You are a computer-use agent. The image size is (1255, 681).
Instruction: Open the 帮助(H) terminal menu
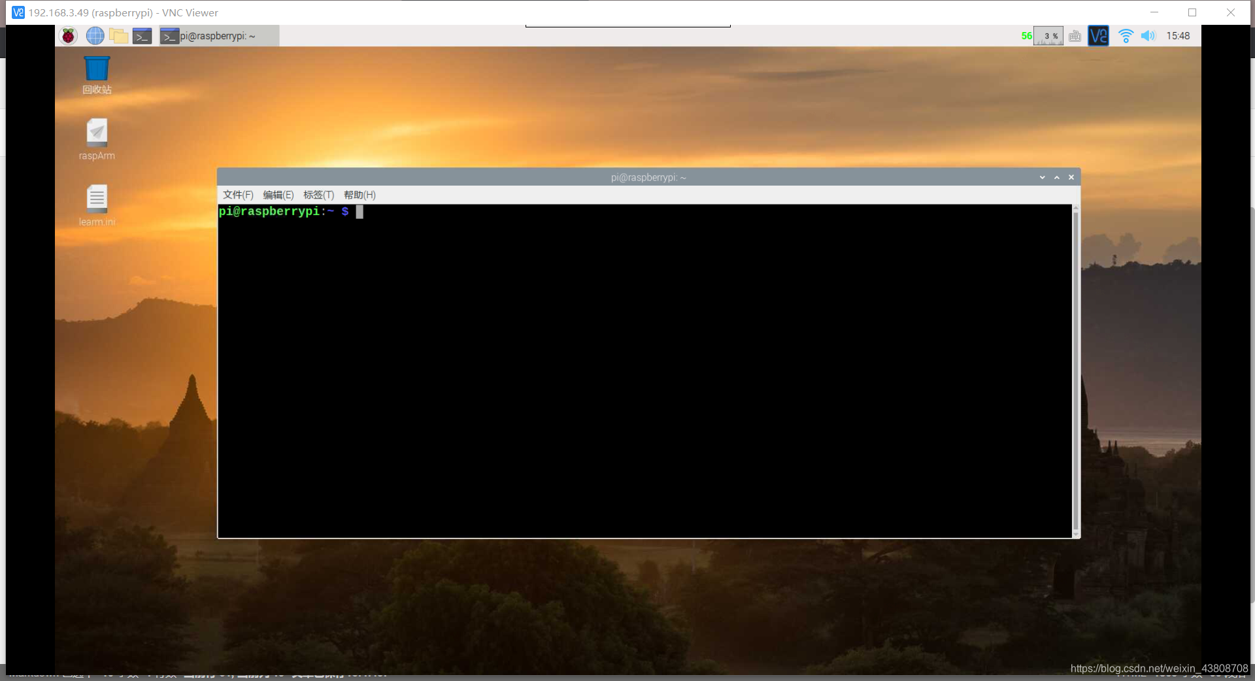pyautogui.click(x=360, y=195)
